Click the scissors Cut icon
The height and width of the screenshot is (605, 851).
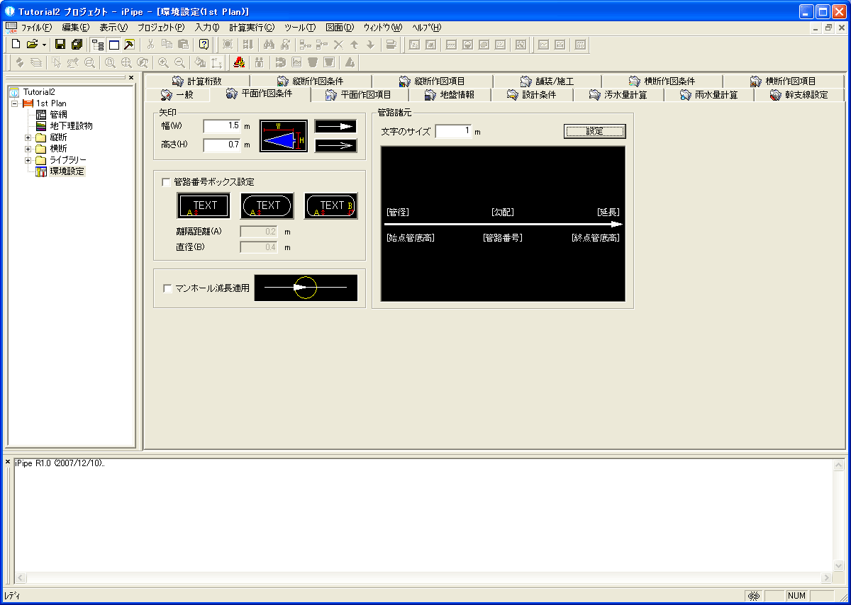[x=150, y=45]
